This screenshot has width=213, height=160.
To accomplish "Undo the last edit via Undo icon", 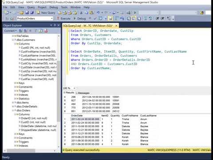I will (x=98, y=13).
